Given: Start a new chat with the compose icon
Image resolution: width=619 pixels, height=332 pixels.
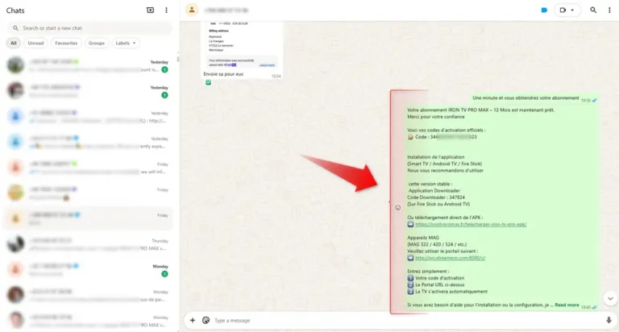Looking at the screenshot, I should click(150, 10).
